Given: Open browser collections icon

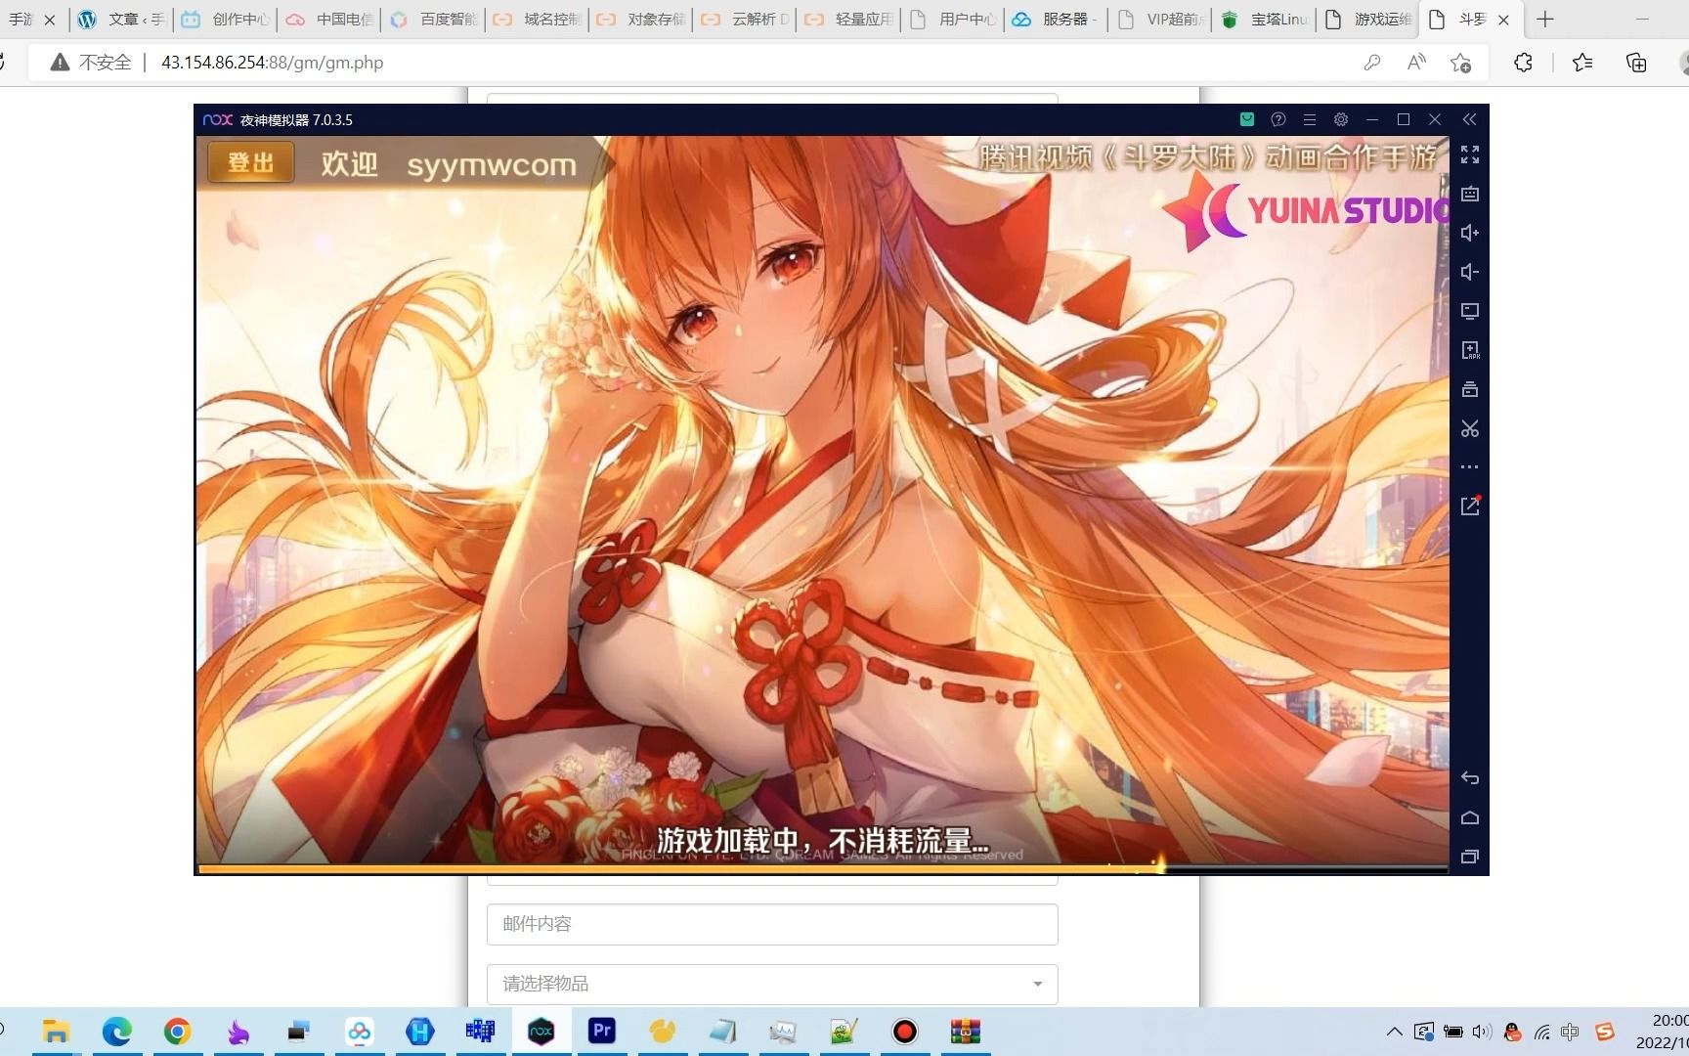Looking at the screenshot, I should pos(1636,63).
